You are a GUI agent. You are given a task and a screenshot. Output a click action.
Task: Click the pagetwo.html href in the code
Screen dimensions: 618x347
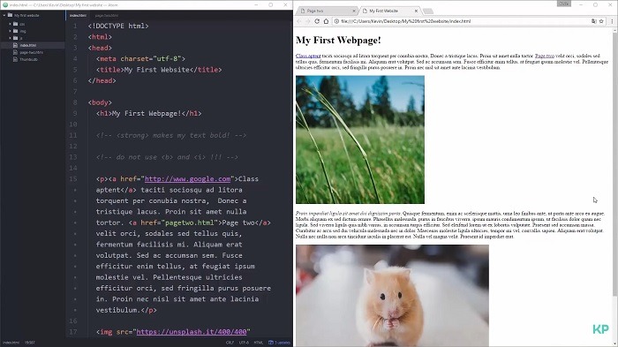[189, 223]
